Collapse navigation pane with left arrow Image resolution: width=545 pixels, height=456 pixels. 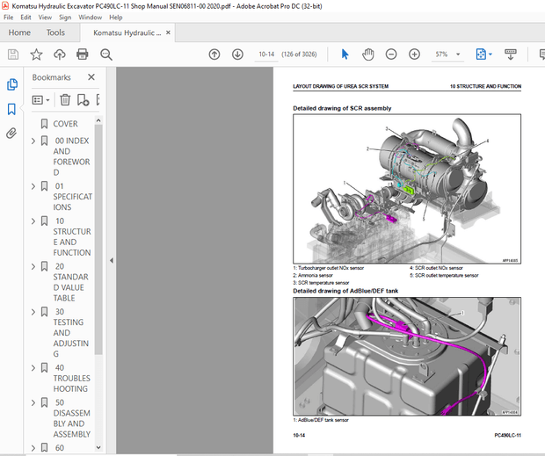tap(112, 260)
